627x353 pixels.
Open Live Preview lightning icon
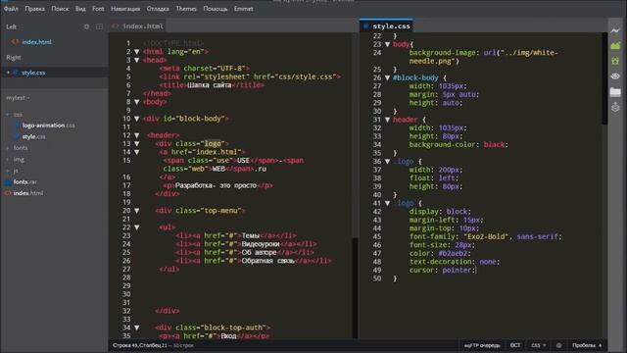click(x=615, y=30)
